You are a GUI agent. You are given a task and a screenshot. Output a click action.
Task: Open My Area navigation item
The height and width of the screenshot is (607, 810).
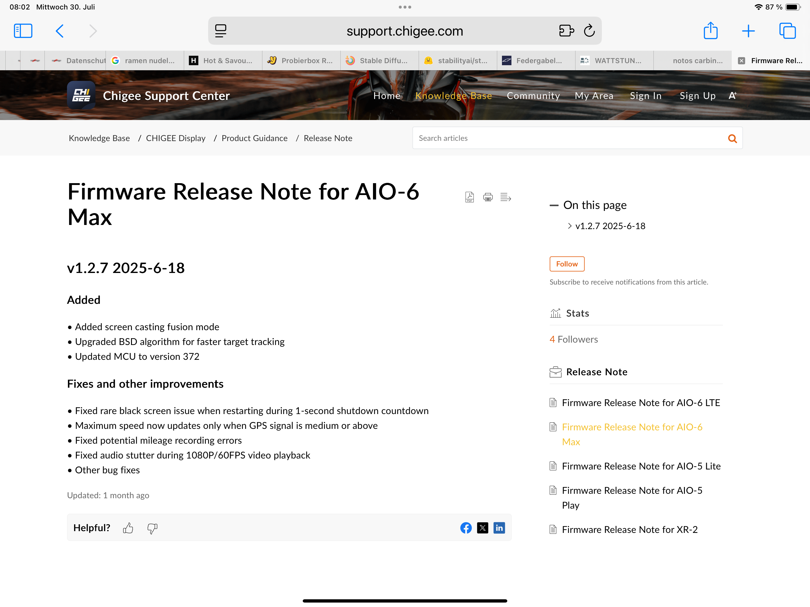[x=594, y=95]
